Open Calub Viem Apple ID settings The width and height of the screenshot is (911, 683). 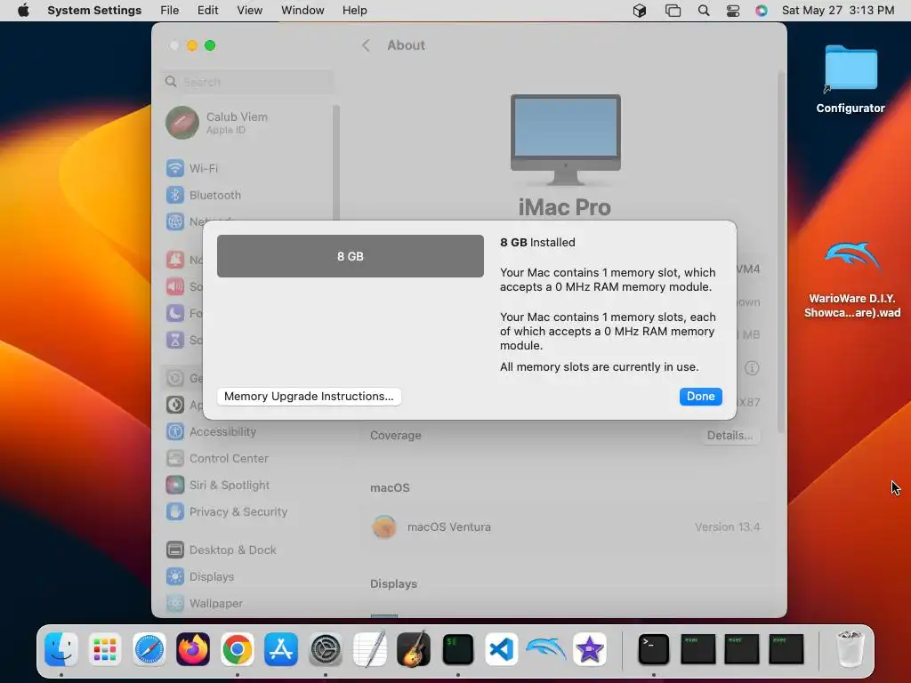point(249,123)
